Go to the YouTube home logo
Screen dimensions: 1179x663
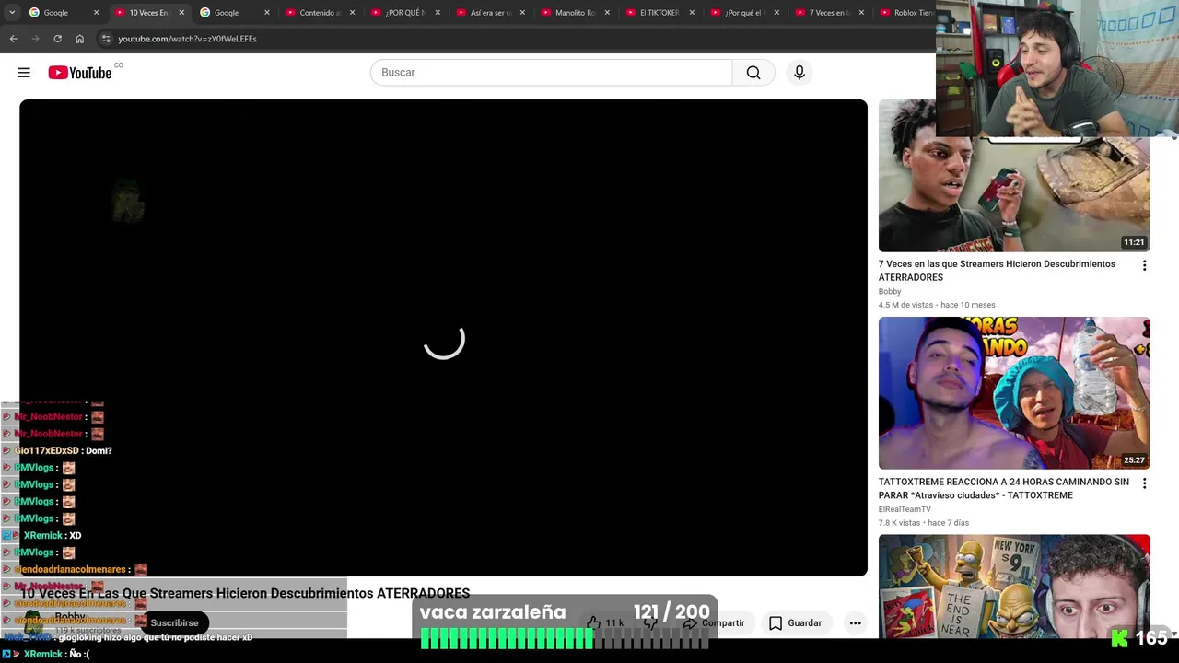[80, 73]
